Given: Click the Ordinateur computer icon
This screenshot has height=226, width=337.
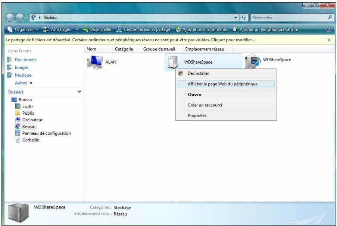Looking at the screenshot, I should coord(18,120).
